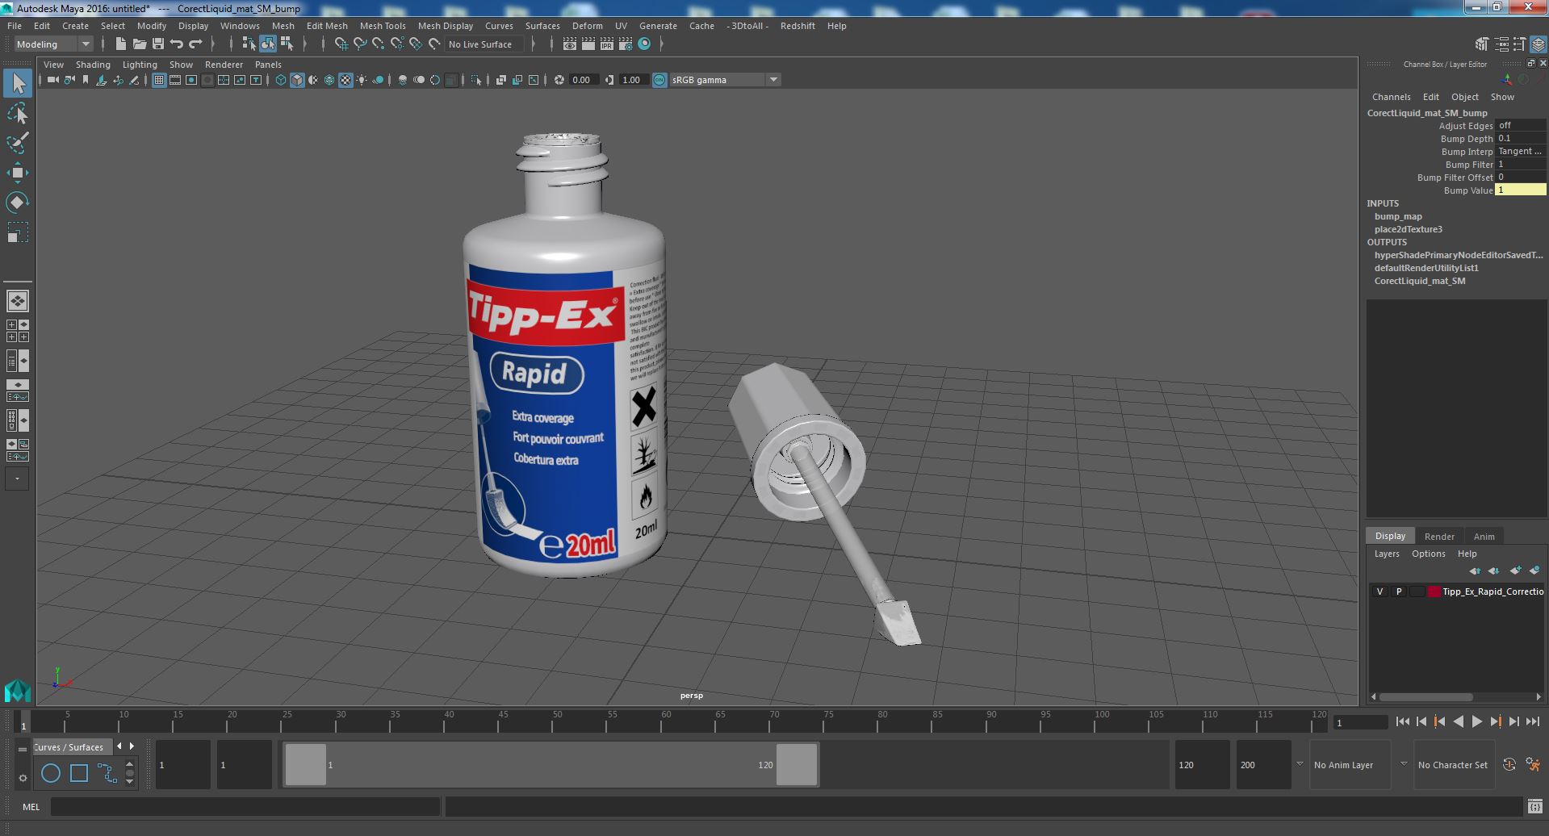Image resolution: width=1549 pixels, height=836 pixels.
Task: Enable Snap to points icon
Action: click(379, 44)
